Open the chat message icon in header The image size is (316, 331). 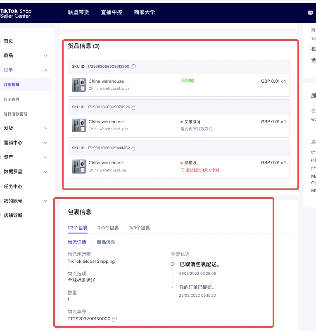310,13
